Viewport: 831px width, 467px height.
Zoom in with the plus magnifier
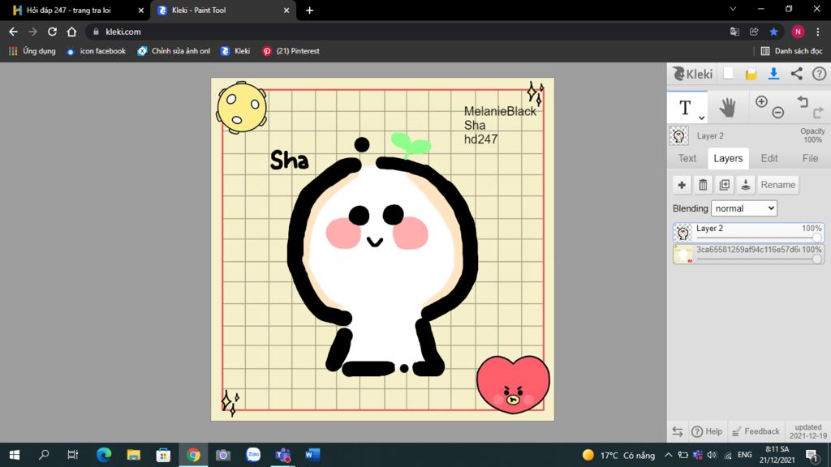[x=761, y=101]
